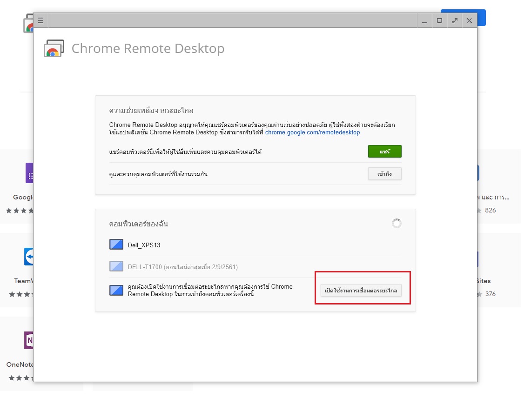Click the ดูและควบคุมคอมพิวเตอร์ที่ใช้งานร่วมกัน text
Screen dimensions: 531x397
click(159, 174)
